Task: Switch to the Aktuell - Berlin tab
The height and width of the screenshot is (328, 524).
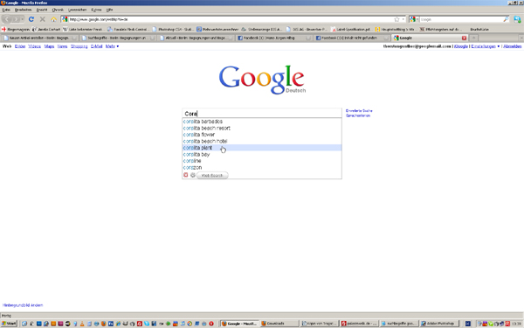Action: pyautogui.click(x=196, y=38)
